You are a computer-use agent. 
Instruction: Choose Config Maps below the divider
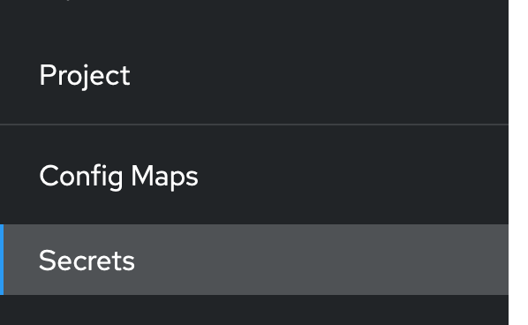click(254, 176)
